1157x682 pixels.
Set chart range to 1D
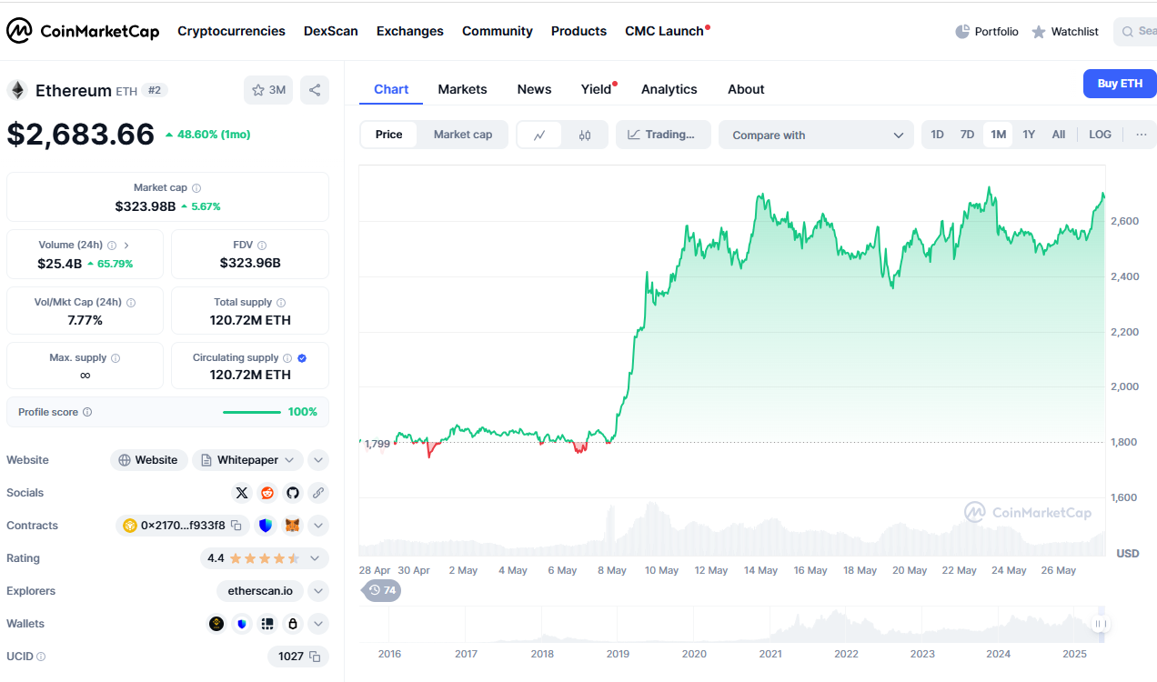click(x=938, y=135)
